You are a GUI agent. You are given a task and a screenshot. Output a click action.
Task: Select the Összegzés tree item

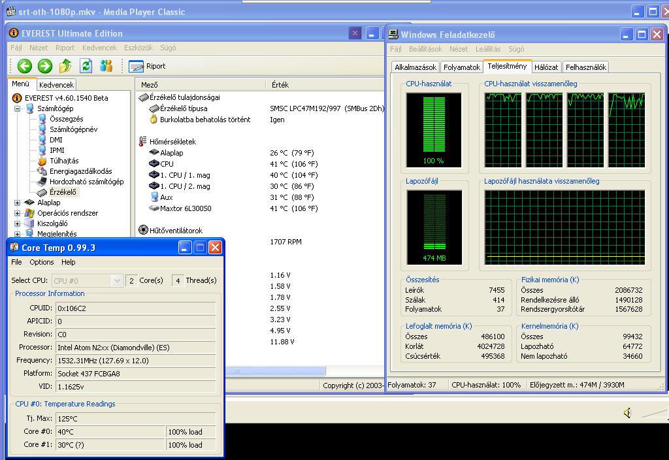(x=66, y=119)
